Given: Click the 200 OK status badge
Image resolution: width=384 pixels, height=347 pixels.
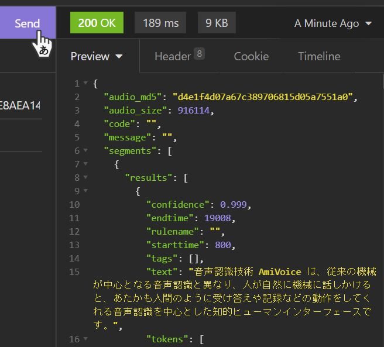Looking at the screenshot, I should click(97, 23).
